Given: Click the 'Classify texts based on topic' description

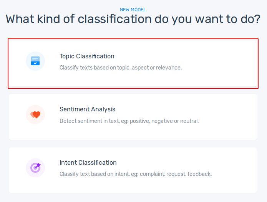Looking at the screenshot, I should coord(121,68).
